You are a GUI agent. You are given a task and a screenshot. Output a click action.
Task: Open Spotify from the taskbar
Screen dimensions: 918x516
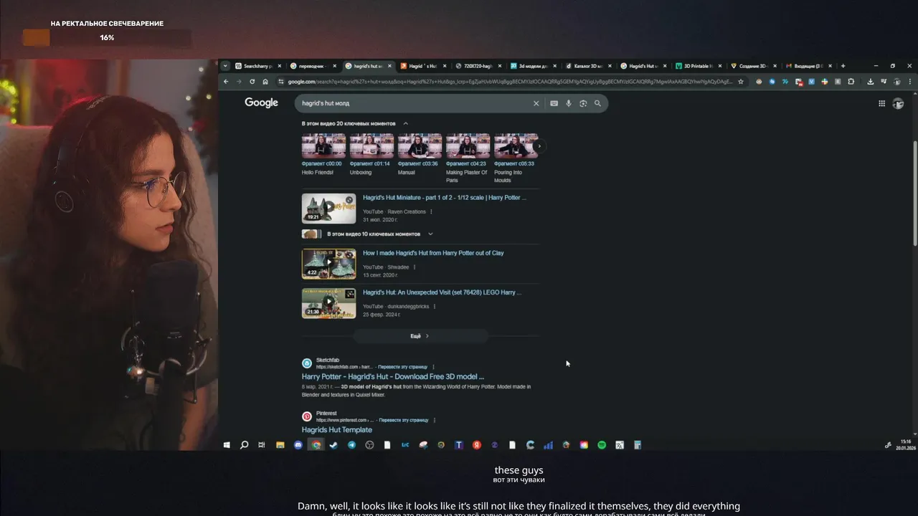click(x=602, y=445)
